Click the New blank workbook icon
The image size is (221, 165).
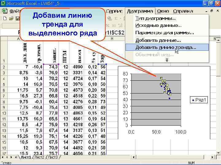[5, 18]
